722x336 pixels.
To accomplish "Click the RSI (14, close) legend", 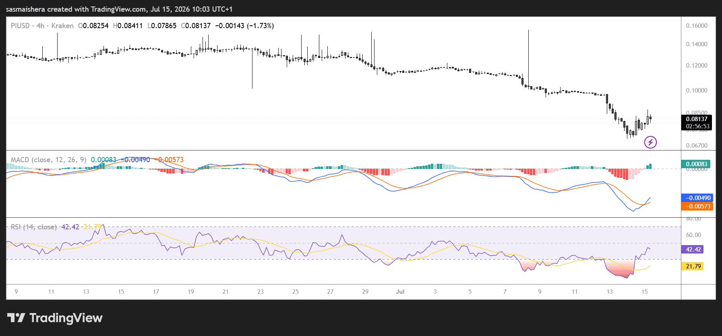I will click(x=33, y=227).
